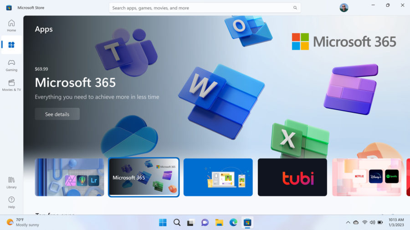
Task: Click the volume speaker tray icon
Action: tap(372, 222)
